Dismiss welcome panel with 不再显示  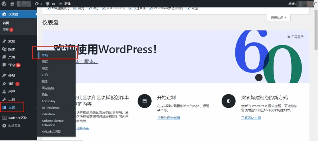pyautogui.click(x=295, y=37)
